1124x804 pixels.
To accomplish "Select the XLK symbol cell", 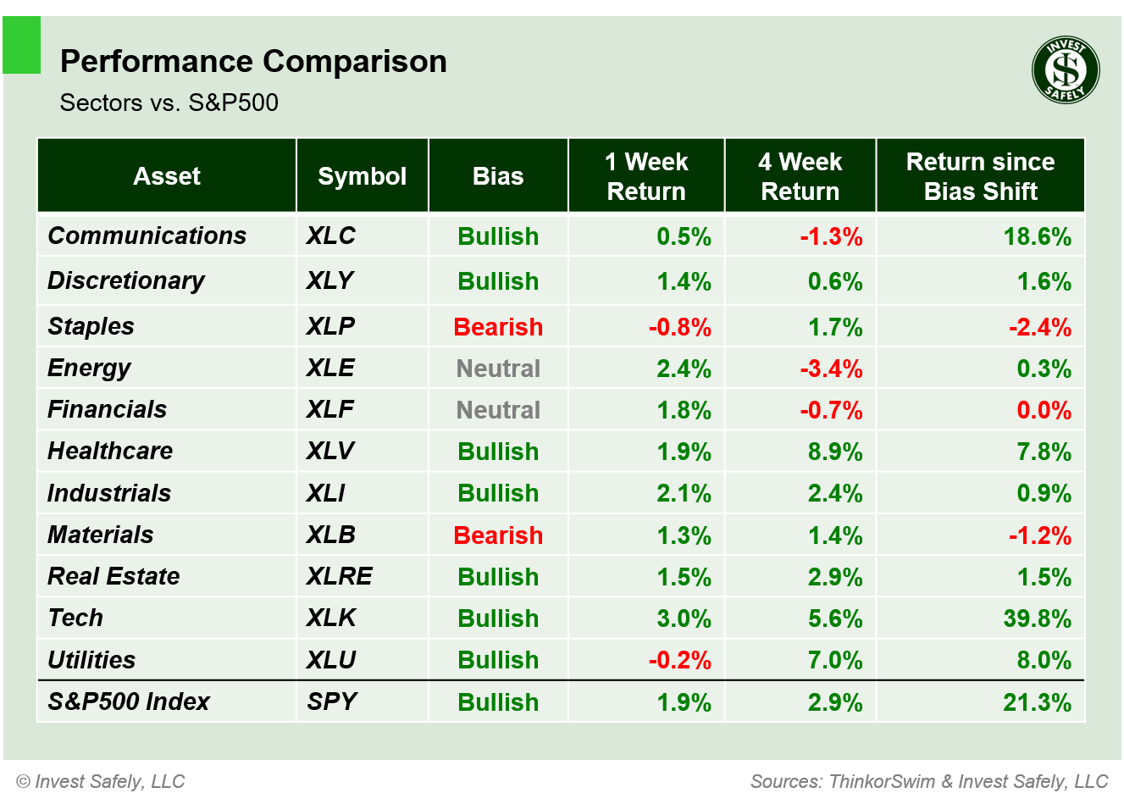I will (x=331, y=618).
